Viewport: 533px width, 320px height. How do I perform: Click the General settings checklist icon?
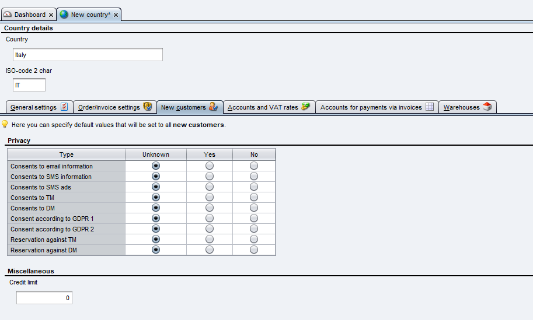pos(64,107)
